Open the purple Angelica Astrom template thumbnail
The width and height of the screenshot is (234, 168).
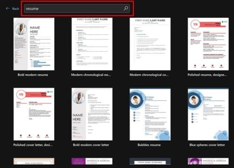point(92,161)
